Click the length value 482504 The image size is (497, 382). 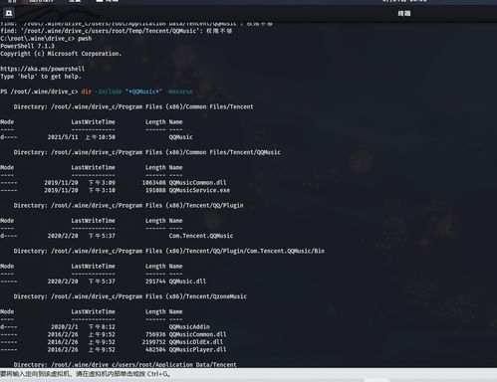155,349
